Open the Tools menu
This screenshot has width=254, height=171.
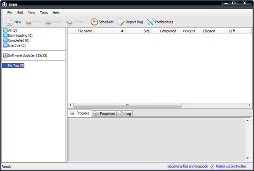pos(44,13)
